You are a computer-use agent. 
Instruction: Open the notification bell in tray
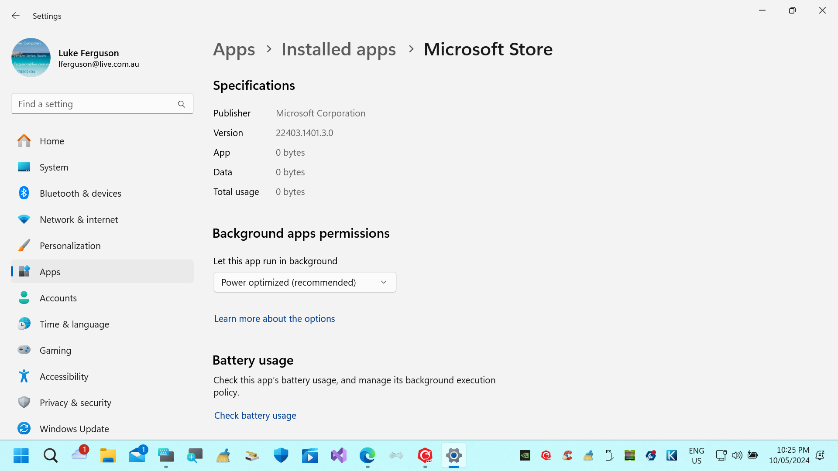(x=820, y=456)
